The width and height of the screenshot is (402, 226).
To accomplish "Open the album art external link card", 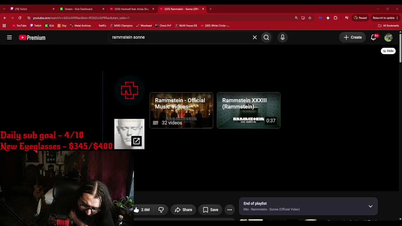I will [129, 134].
